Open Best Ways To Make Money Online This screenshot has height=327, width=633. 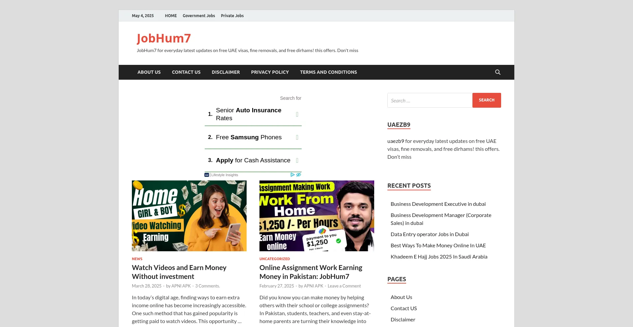pyautogui.click(x=438, y=245)
